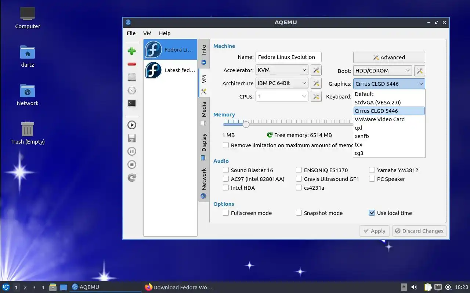Image resolution: width=470 pixels, height=293 pixels.
Task: Choose VMWare Video Card graphics option
Action: 389,119
